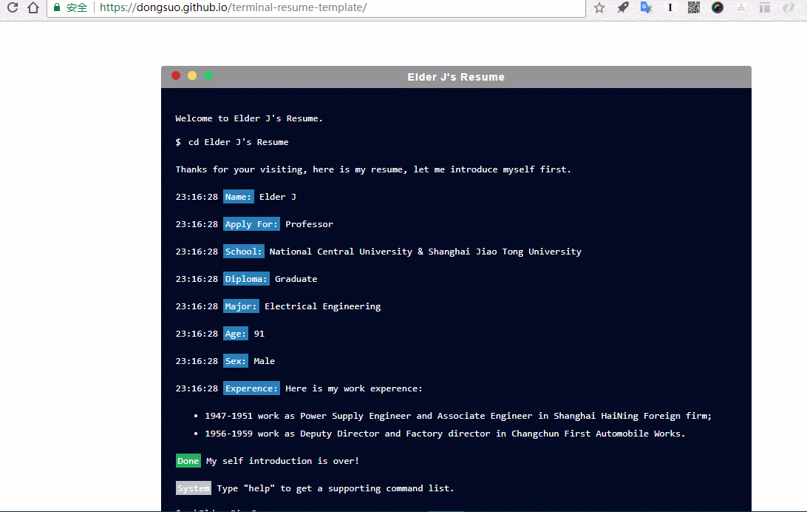Click the "Elder J's Resume" window title
This screenshot has width=807, height=512.
click(456, 77)
